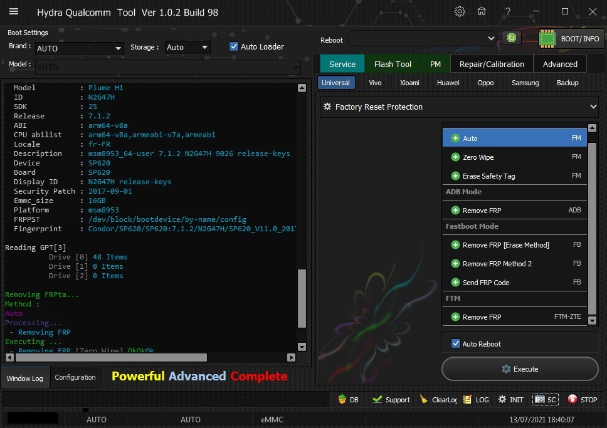Viewport: 607px width, 428px height.
Task: Open the Brand AUTO dropdown
Action: [x=80, y=48]
